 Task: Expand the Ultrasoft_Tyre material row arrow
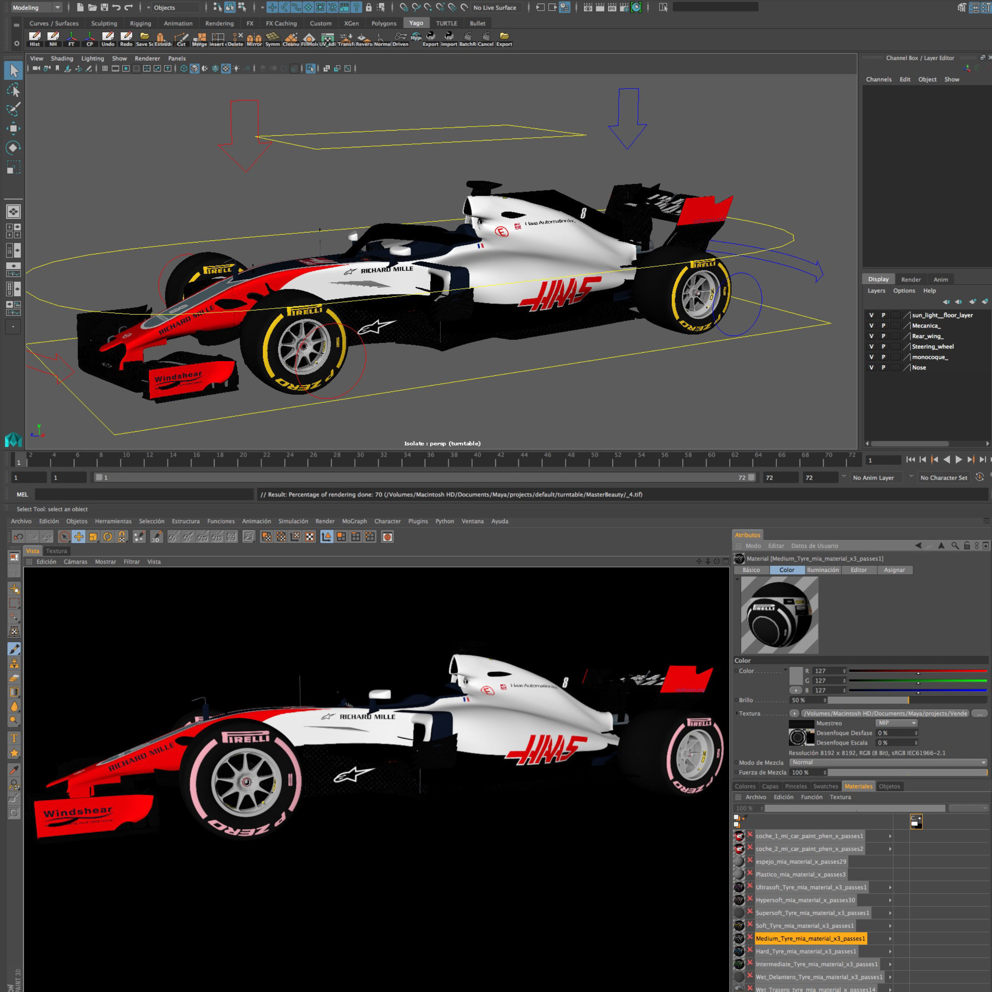[x=890, y=887]
